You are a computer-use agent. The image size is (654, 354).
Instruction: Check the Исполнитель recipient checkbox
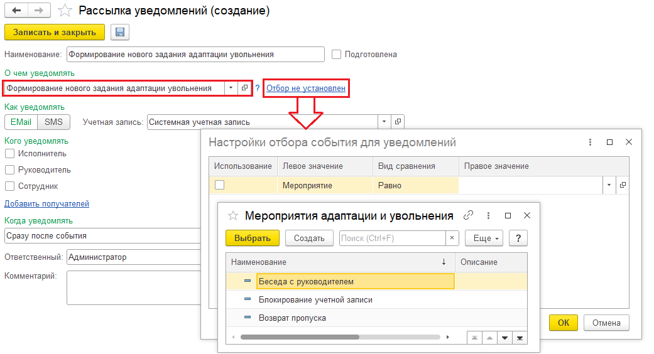coord(10,153)
